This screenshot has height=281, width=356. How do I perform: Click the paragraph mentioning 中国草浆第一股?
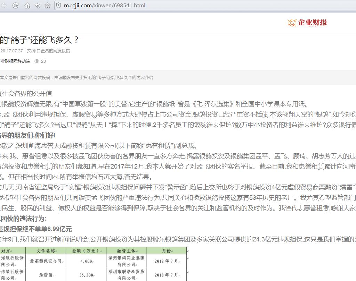(154, 104)
